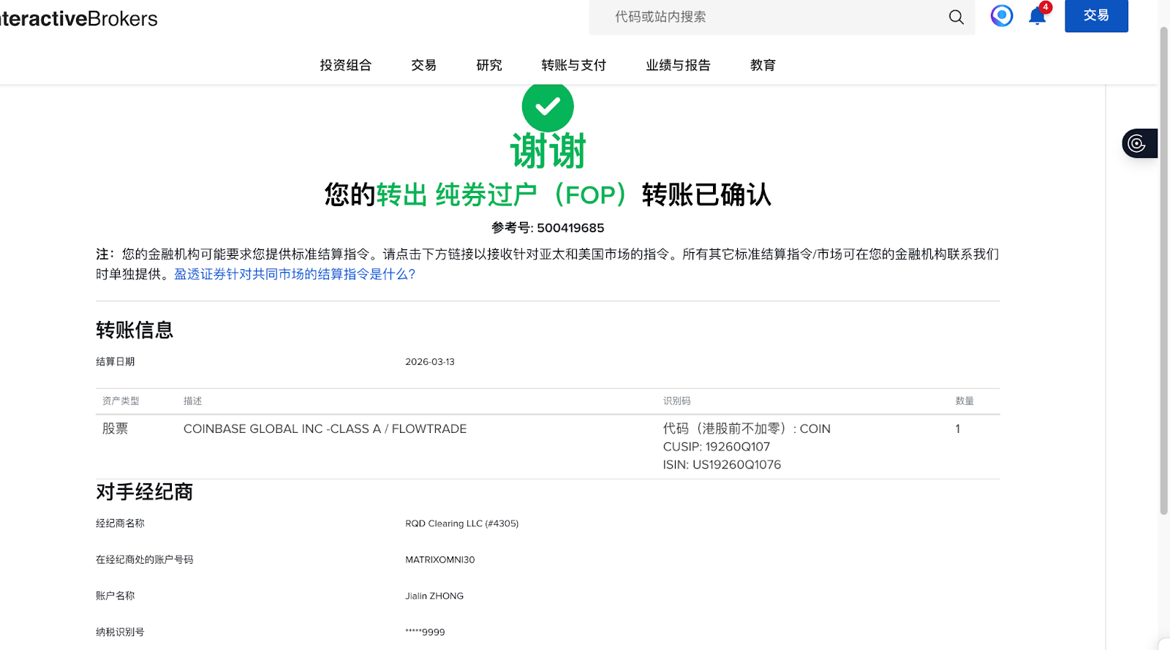1170x650 pixels.
Task: Click account name Jialin ZHONG
Action: click(434, 596)
